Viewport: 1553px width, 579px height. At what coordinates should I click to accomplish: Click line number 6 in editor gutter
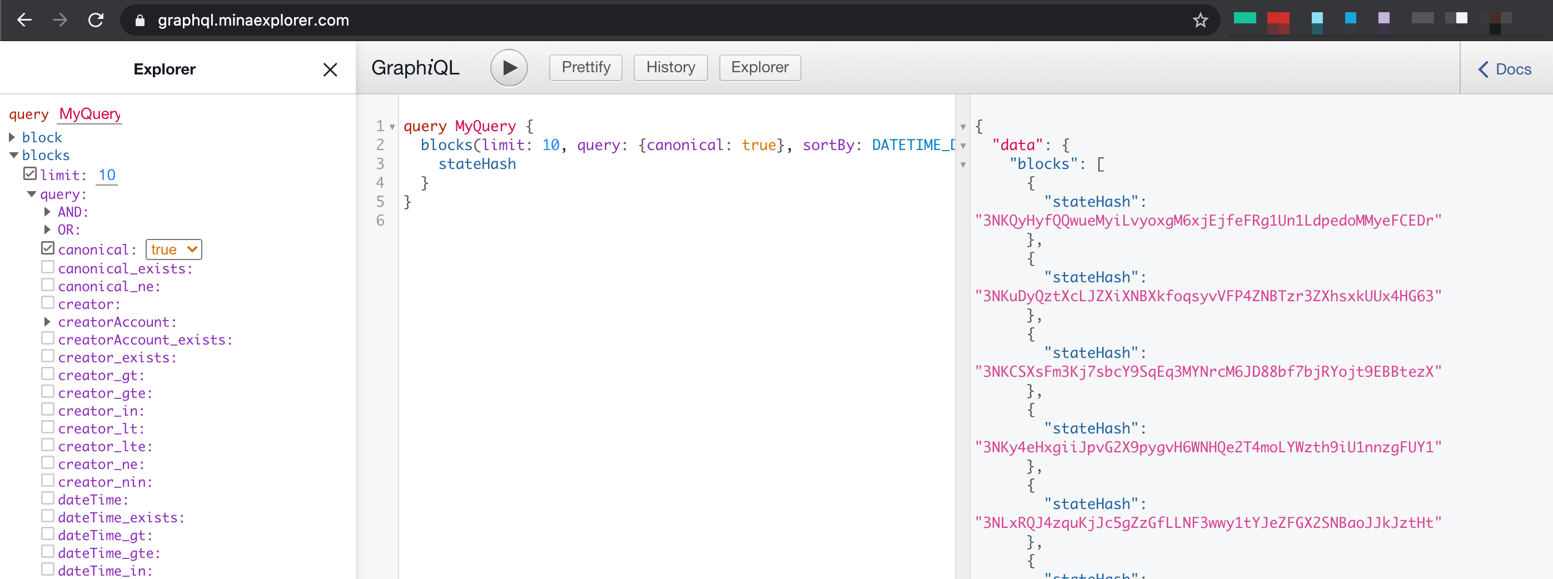point(380,221)
